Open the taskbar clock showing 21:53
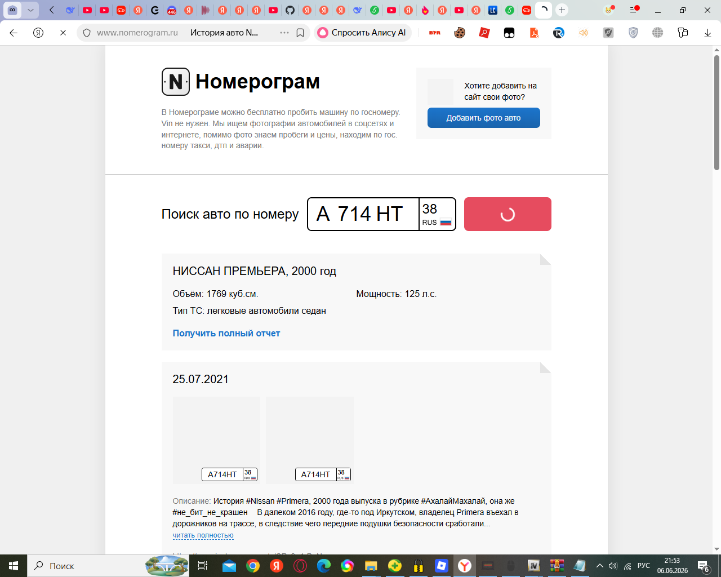721x577 pixels. click(672, 566)
